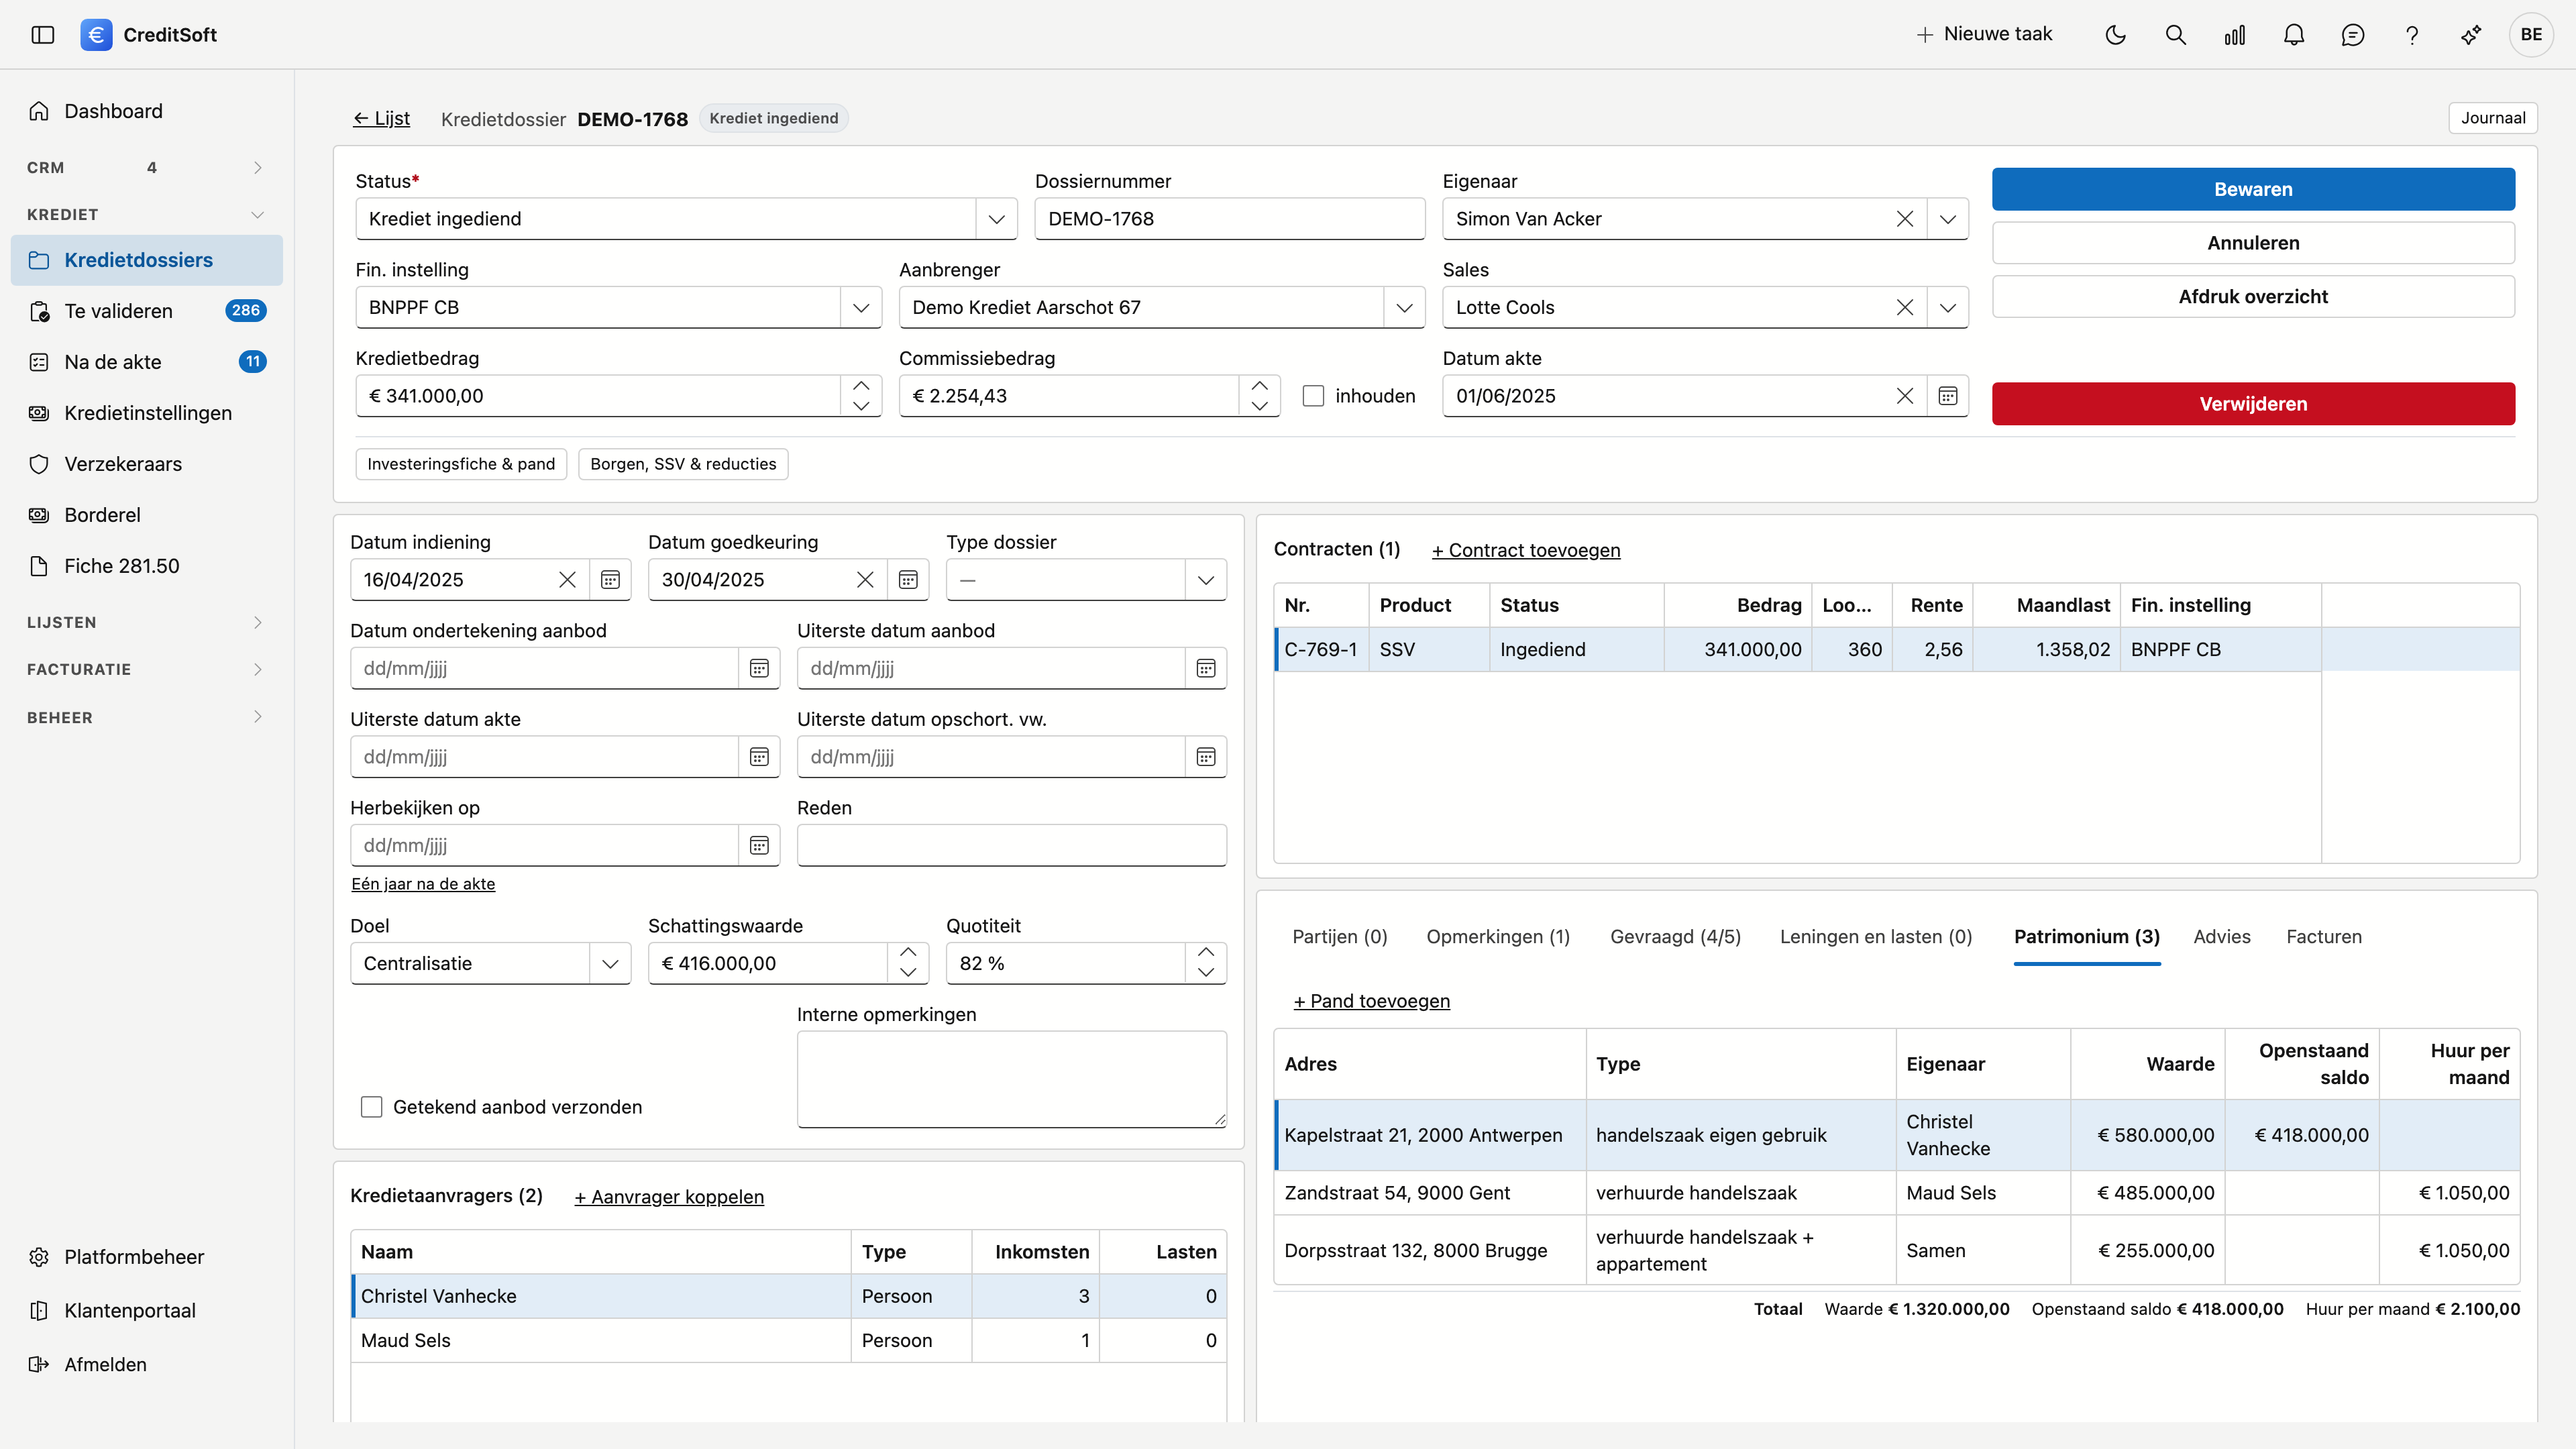
Task: Enable Getekend aanbod verzonden checkbox
Action: (x=371, y=1107)
